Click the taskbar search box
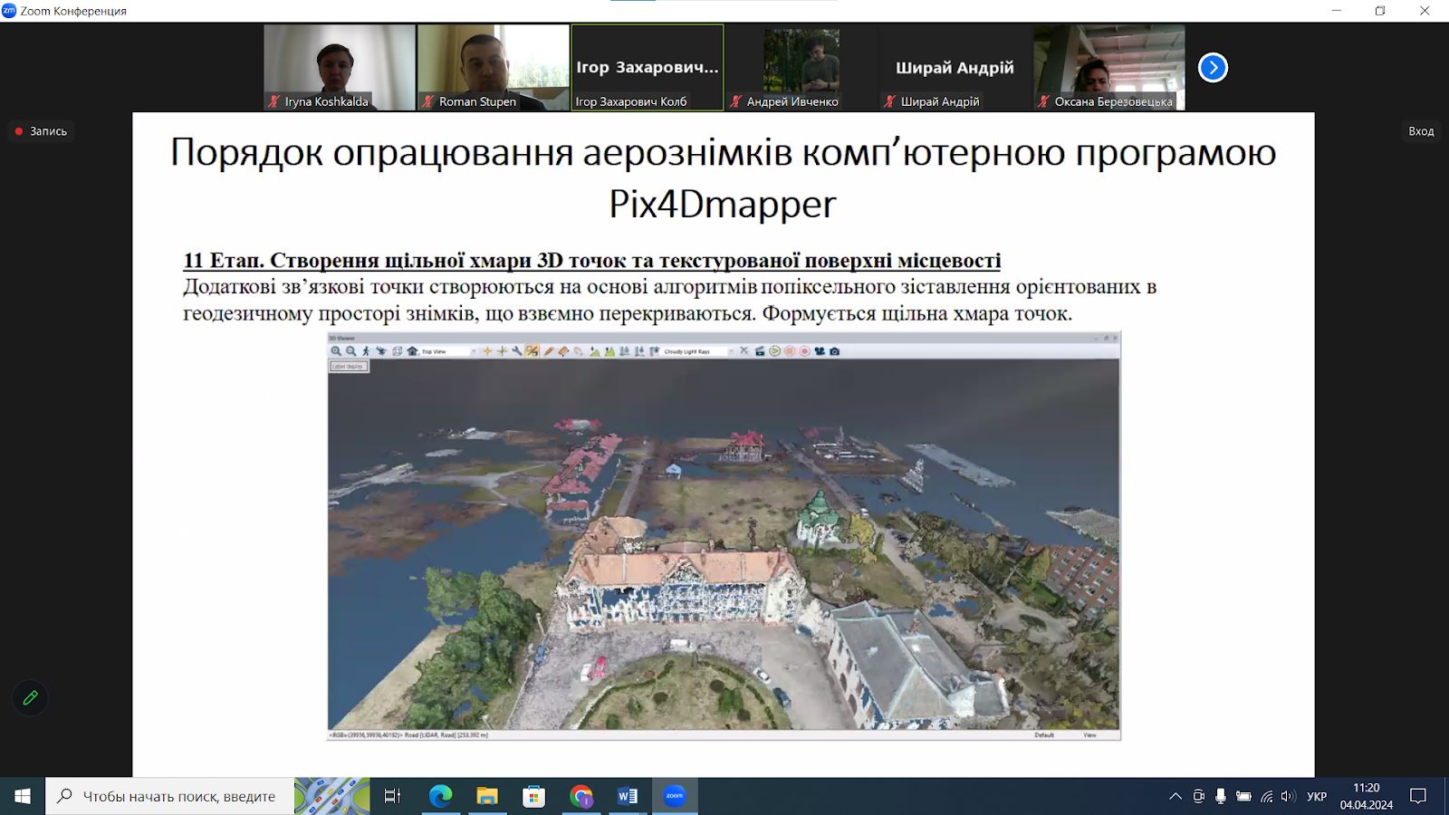The image size is (1449, 815). [x=170, y=796]
